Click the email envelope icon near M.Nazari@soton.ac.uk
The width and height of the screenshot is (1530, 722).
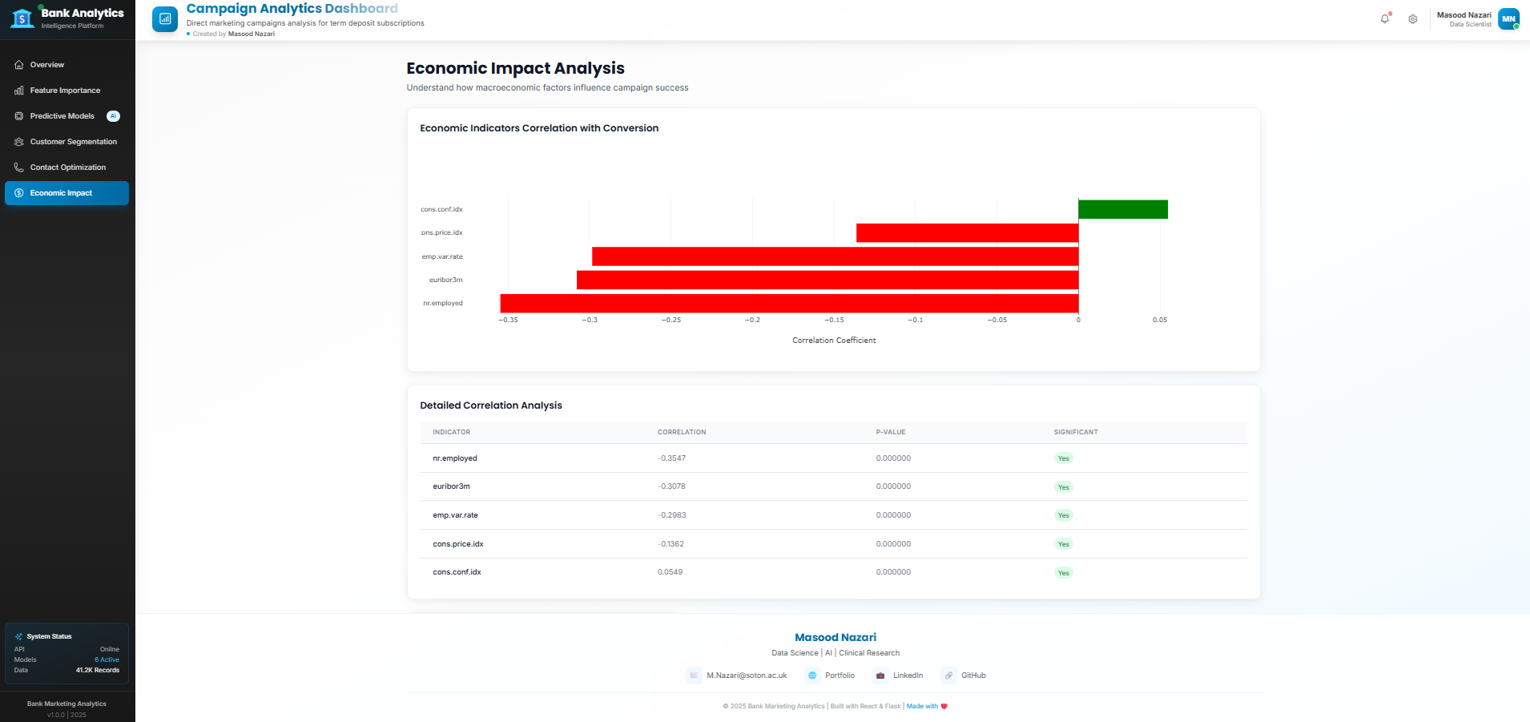click(x=693, y=676)
